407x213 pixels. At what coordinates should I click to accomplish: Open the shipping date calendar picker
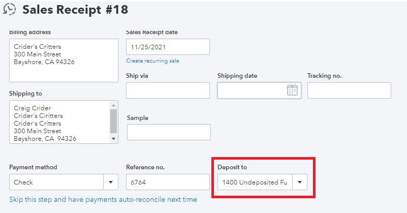point(292,90)
